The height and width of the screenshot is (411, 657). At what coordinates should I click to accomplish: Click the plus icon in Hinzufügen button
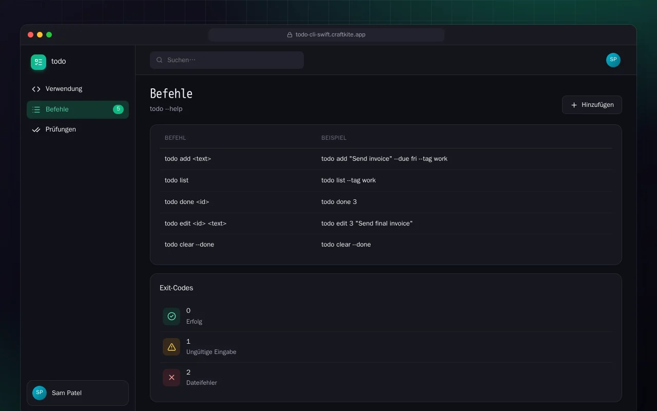pyautogui.click(x=574, y=105)
